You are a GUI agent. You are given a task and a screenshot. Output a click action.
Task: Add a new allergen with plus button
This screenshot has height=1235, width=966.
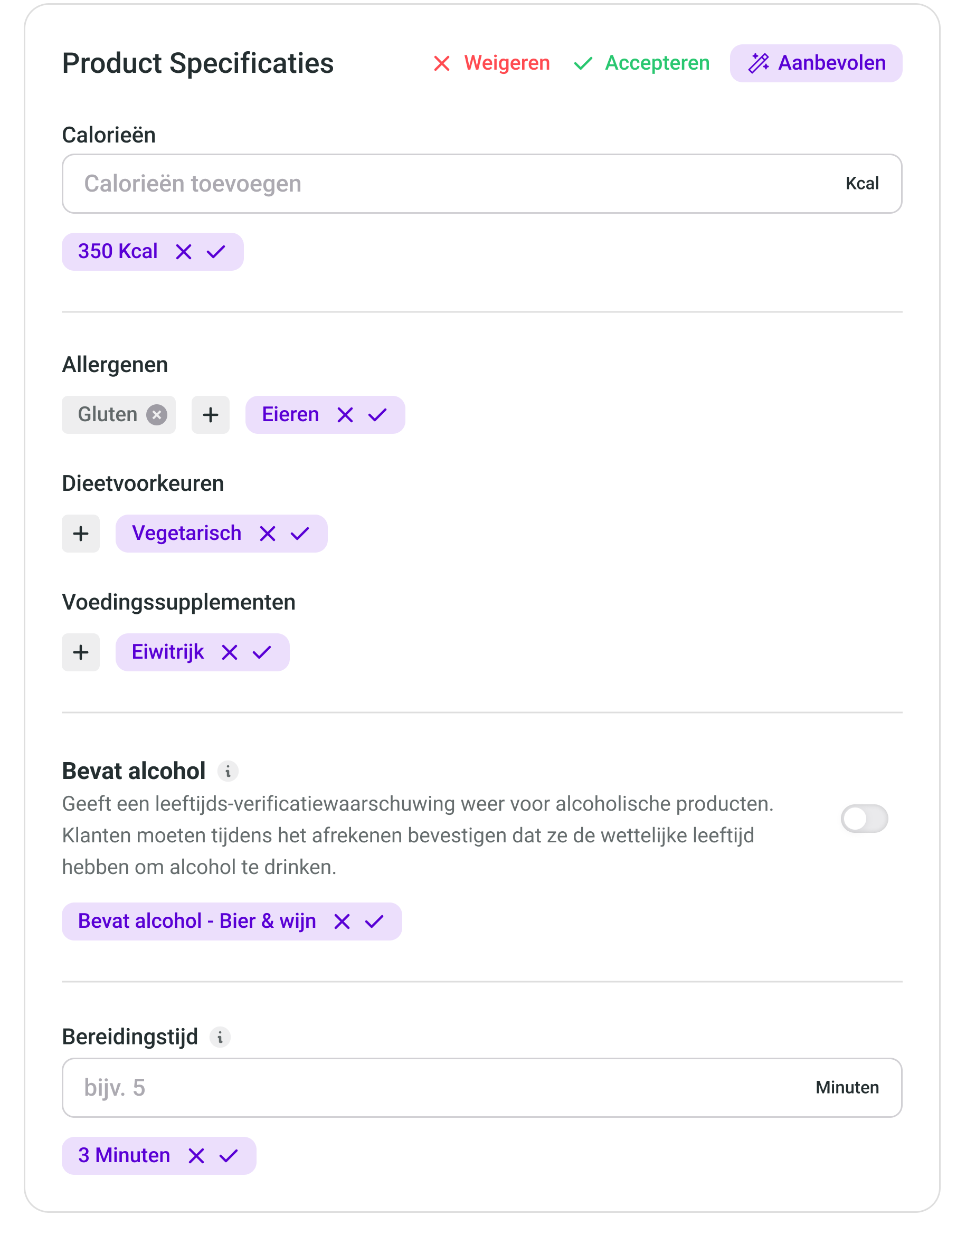tap(211, 415)
